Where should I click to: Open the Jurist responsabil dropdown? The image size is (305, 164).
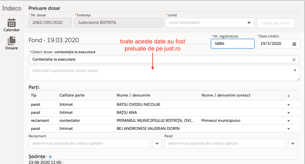point(249,23)
